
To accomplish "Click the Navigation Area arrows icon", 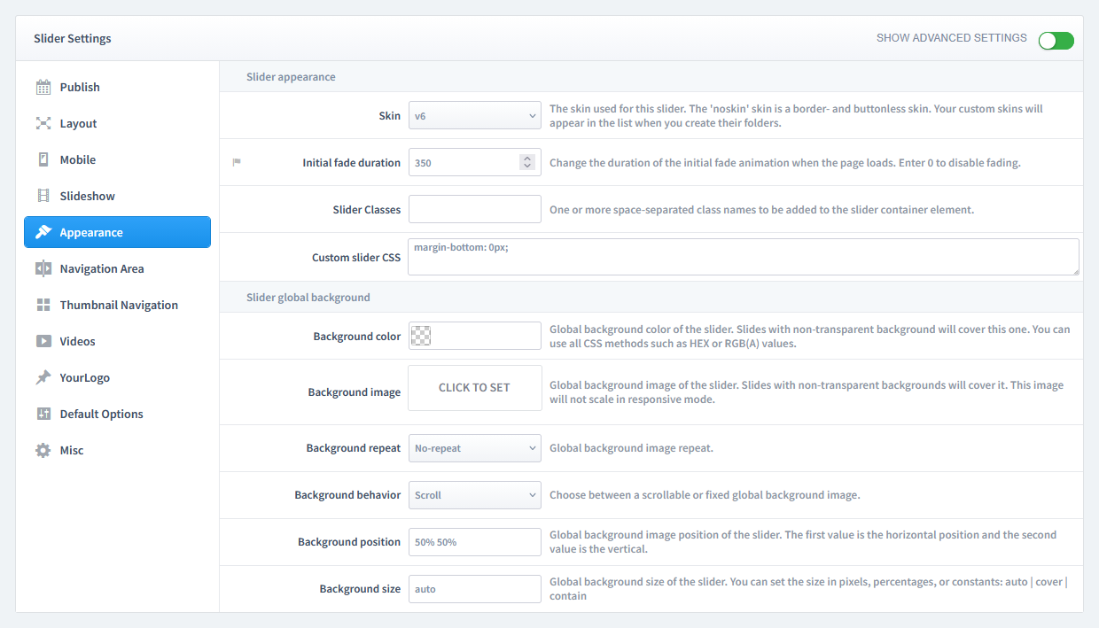I will pos(43,268).
